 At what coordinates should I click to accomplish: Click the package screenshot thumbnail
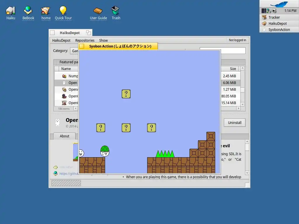pos(76,152)
